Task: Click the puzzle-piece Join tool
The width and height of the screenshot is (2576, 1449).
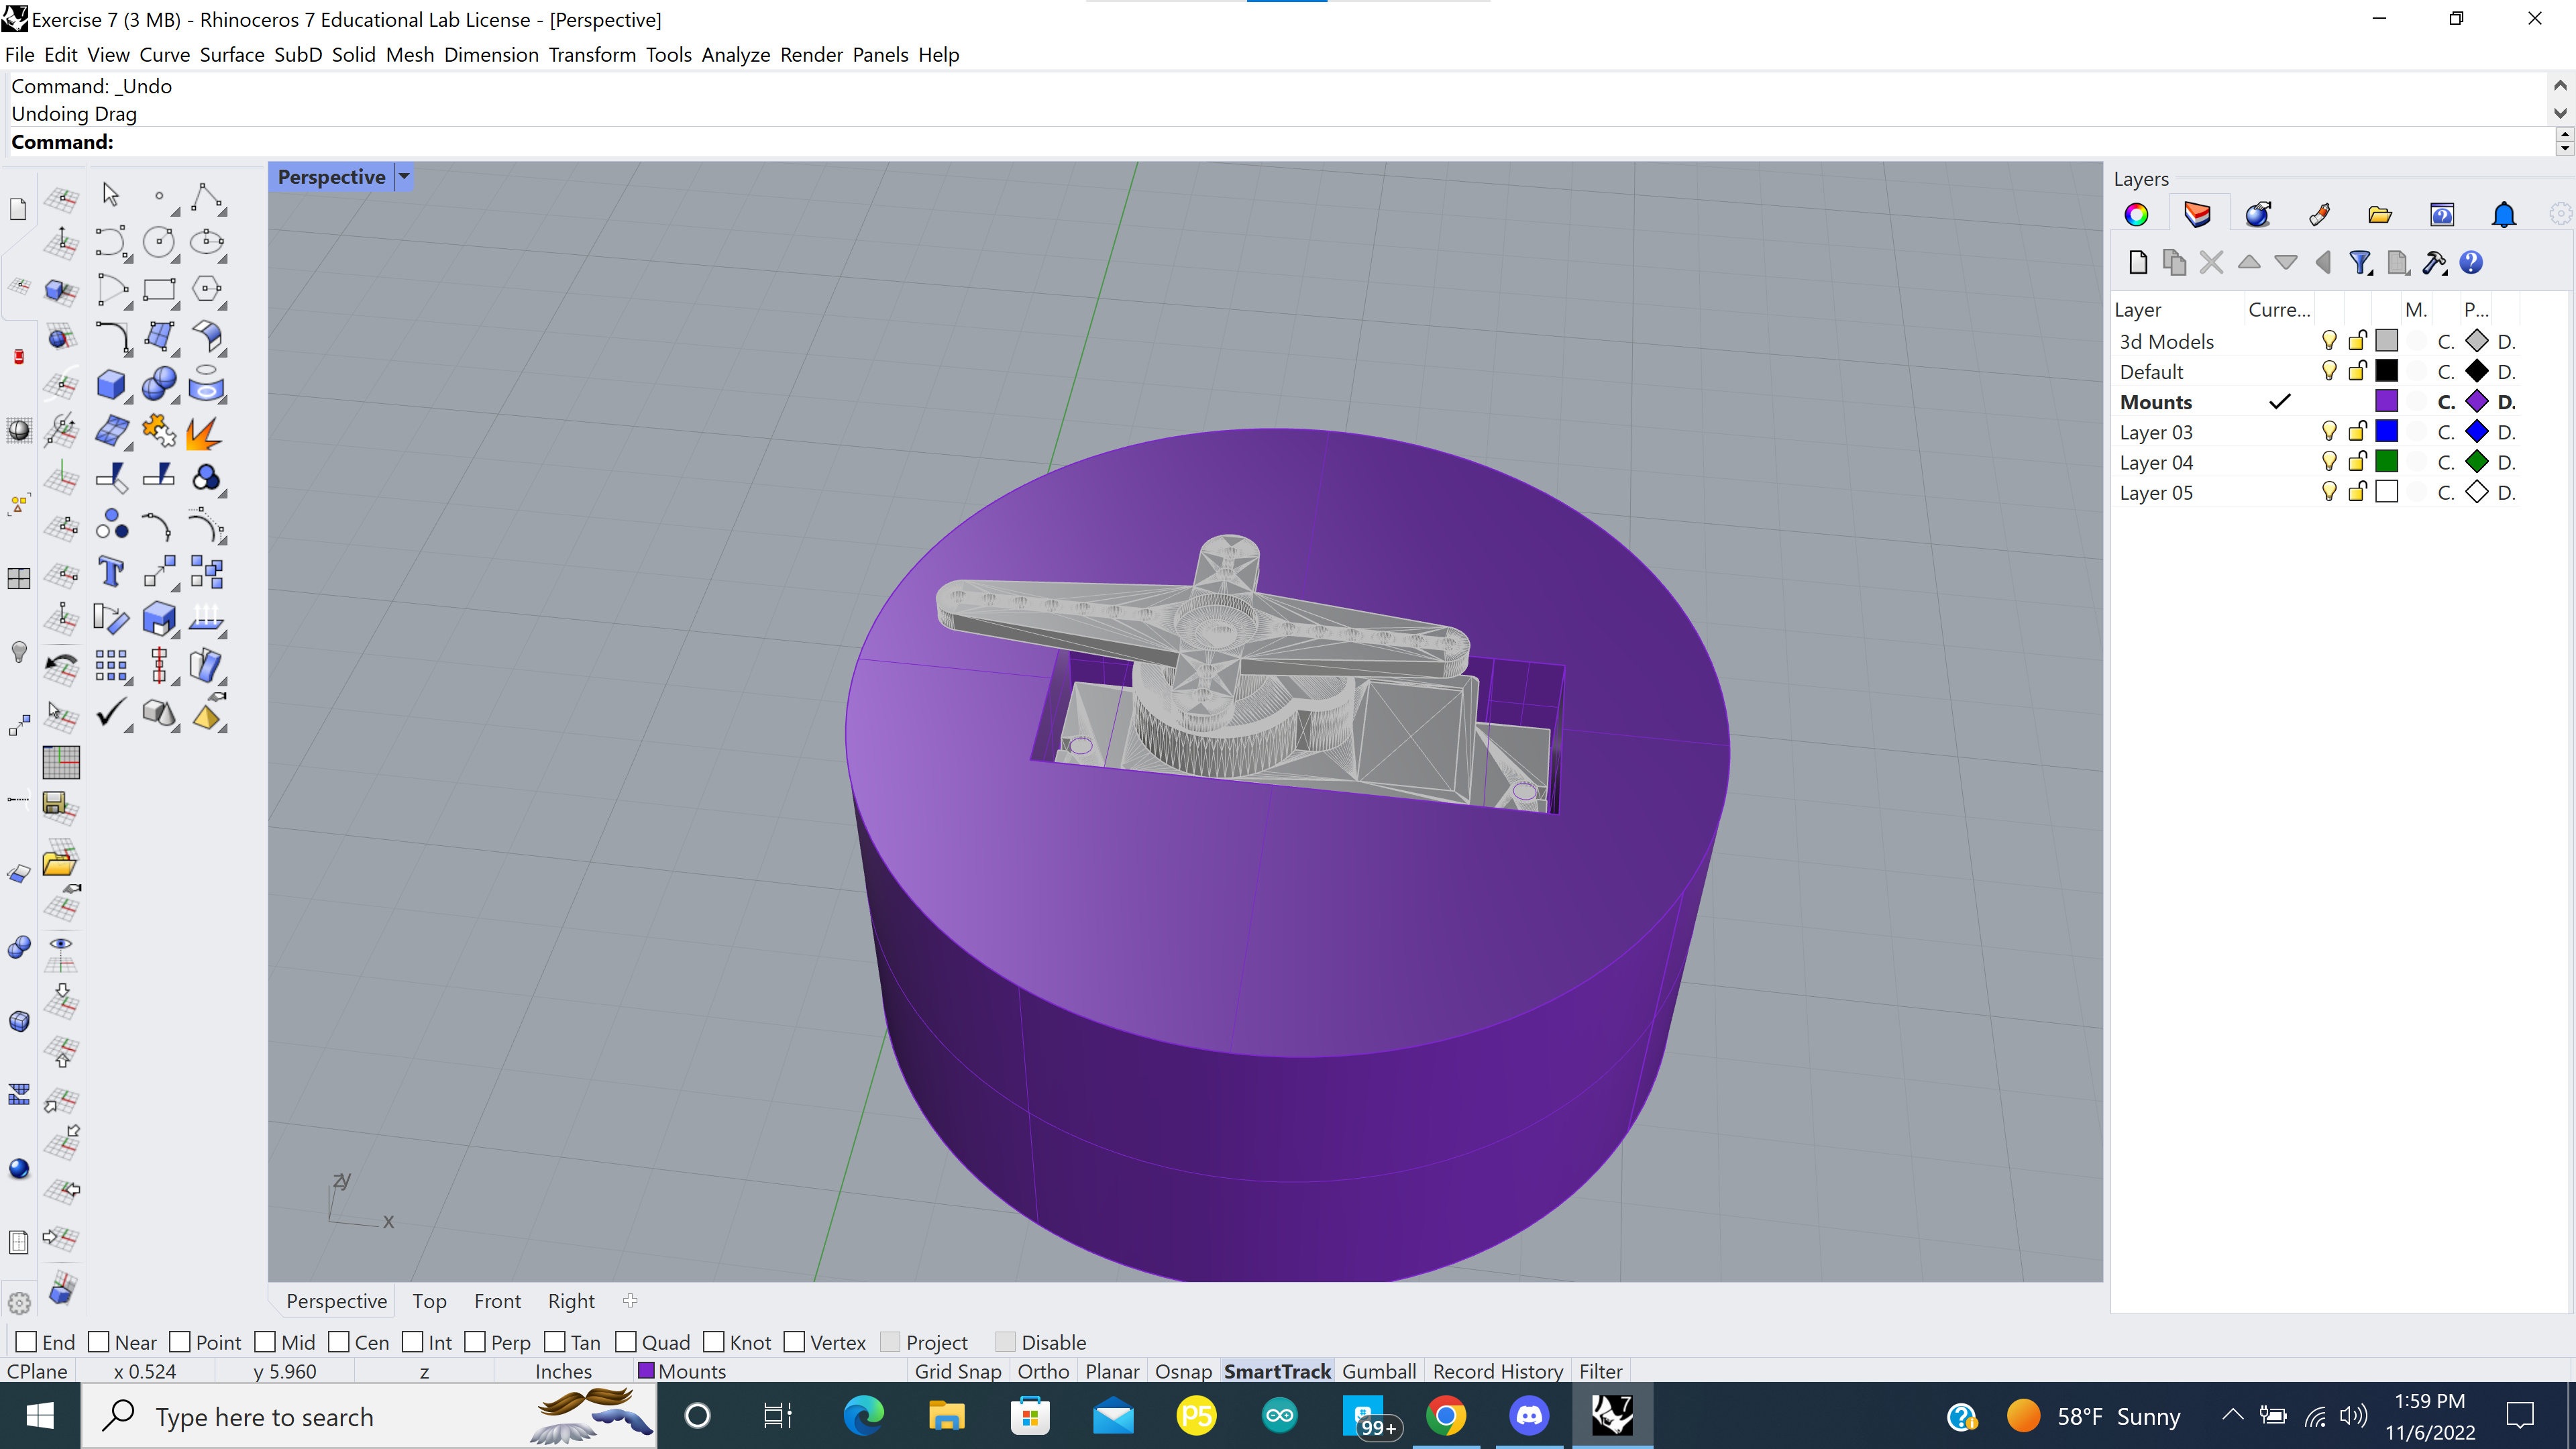Action: pos(159,431)
